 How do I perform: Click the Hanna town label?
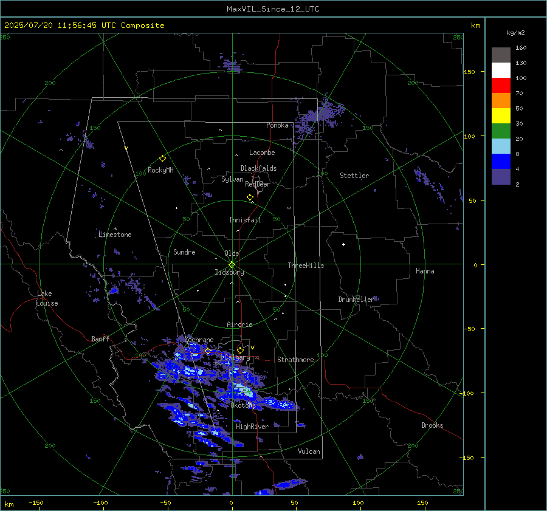click(425, 271)
